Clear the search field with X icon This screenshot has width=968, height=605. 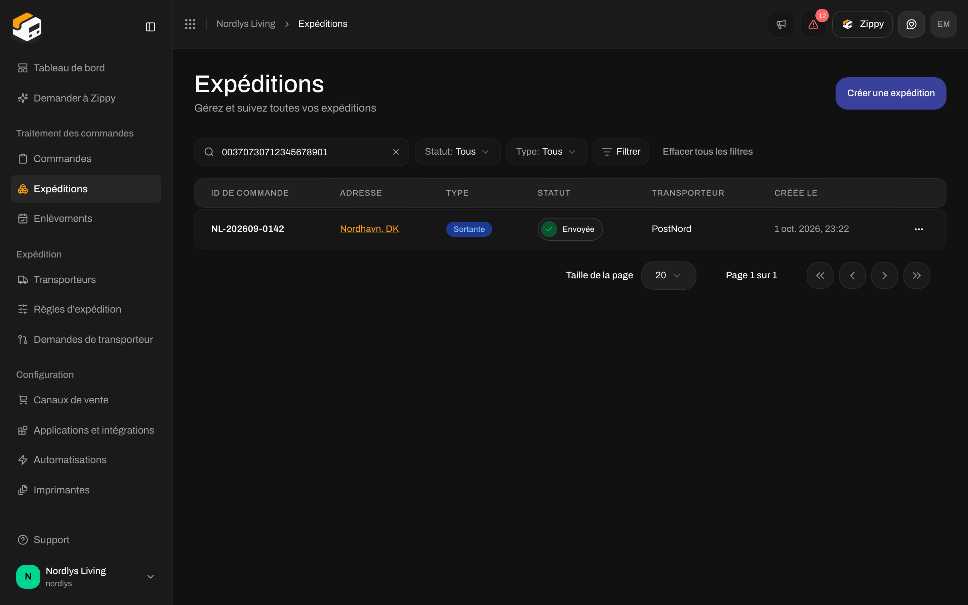click(396, 152)
